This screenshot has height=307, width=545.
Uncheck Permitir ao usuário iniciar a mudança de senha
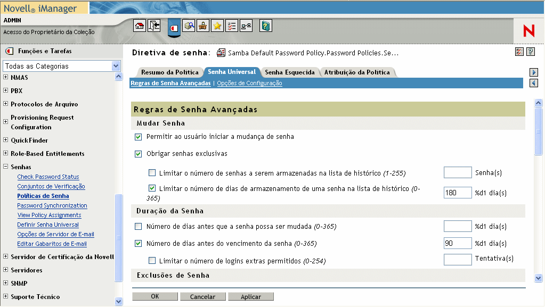(x=139, y=137)
